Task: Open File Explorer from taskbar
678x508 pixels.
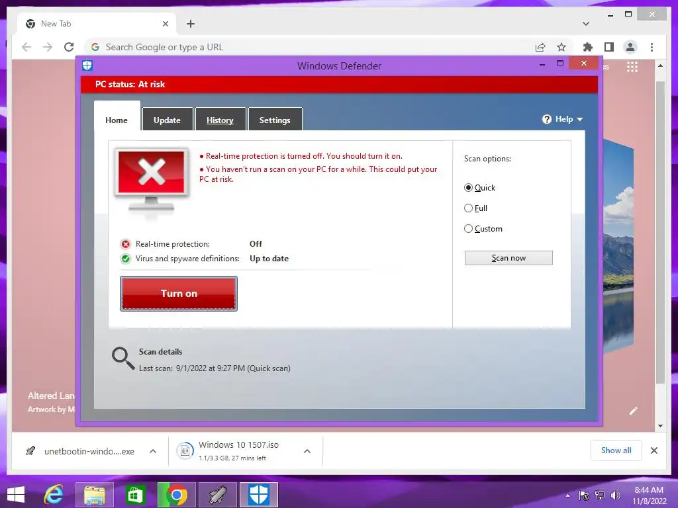Action: 95,495
